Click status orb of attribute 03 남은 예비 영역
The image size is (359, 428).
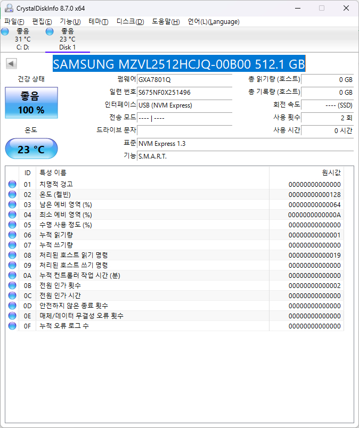click(x=12, y=204)
